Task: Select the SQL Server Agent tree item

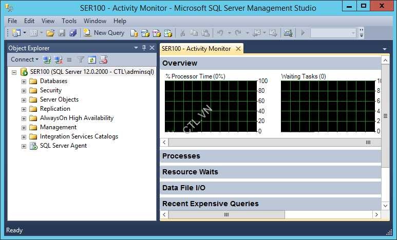Action: (63, 146)
